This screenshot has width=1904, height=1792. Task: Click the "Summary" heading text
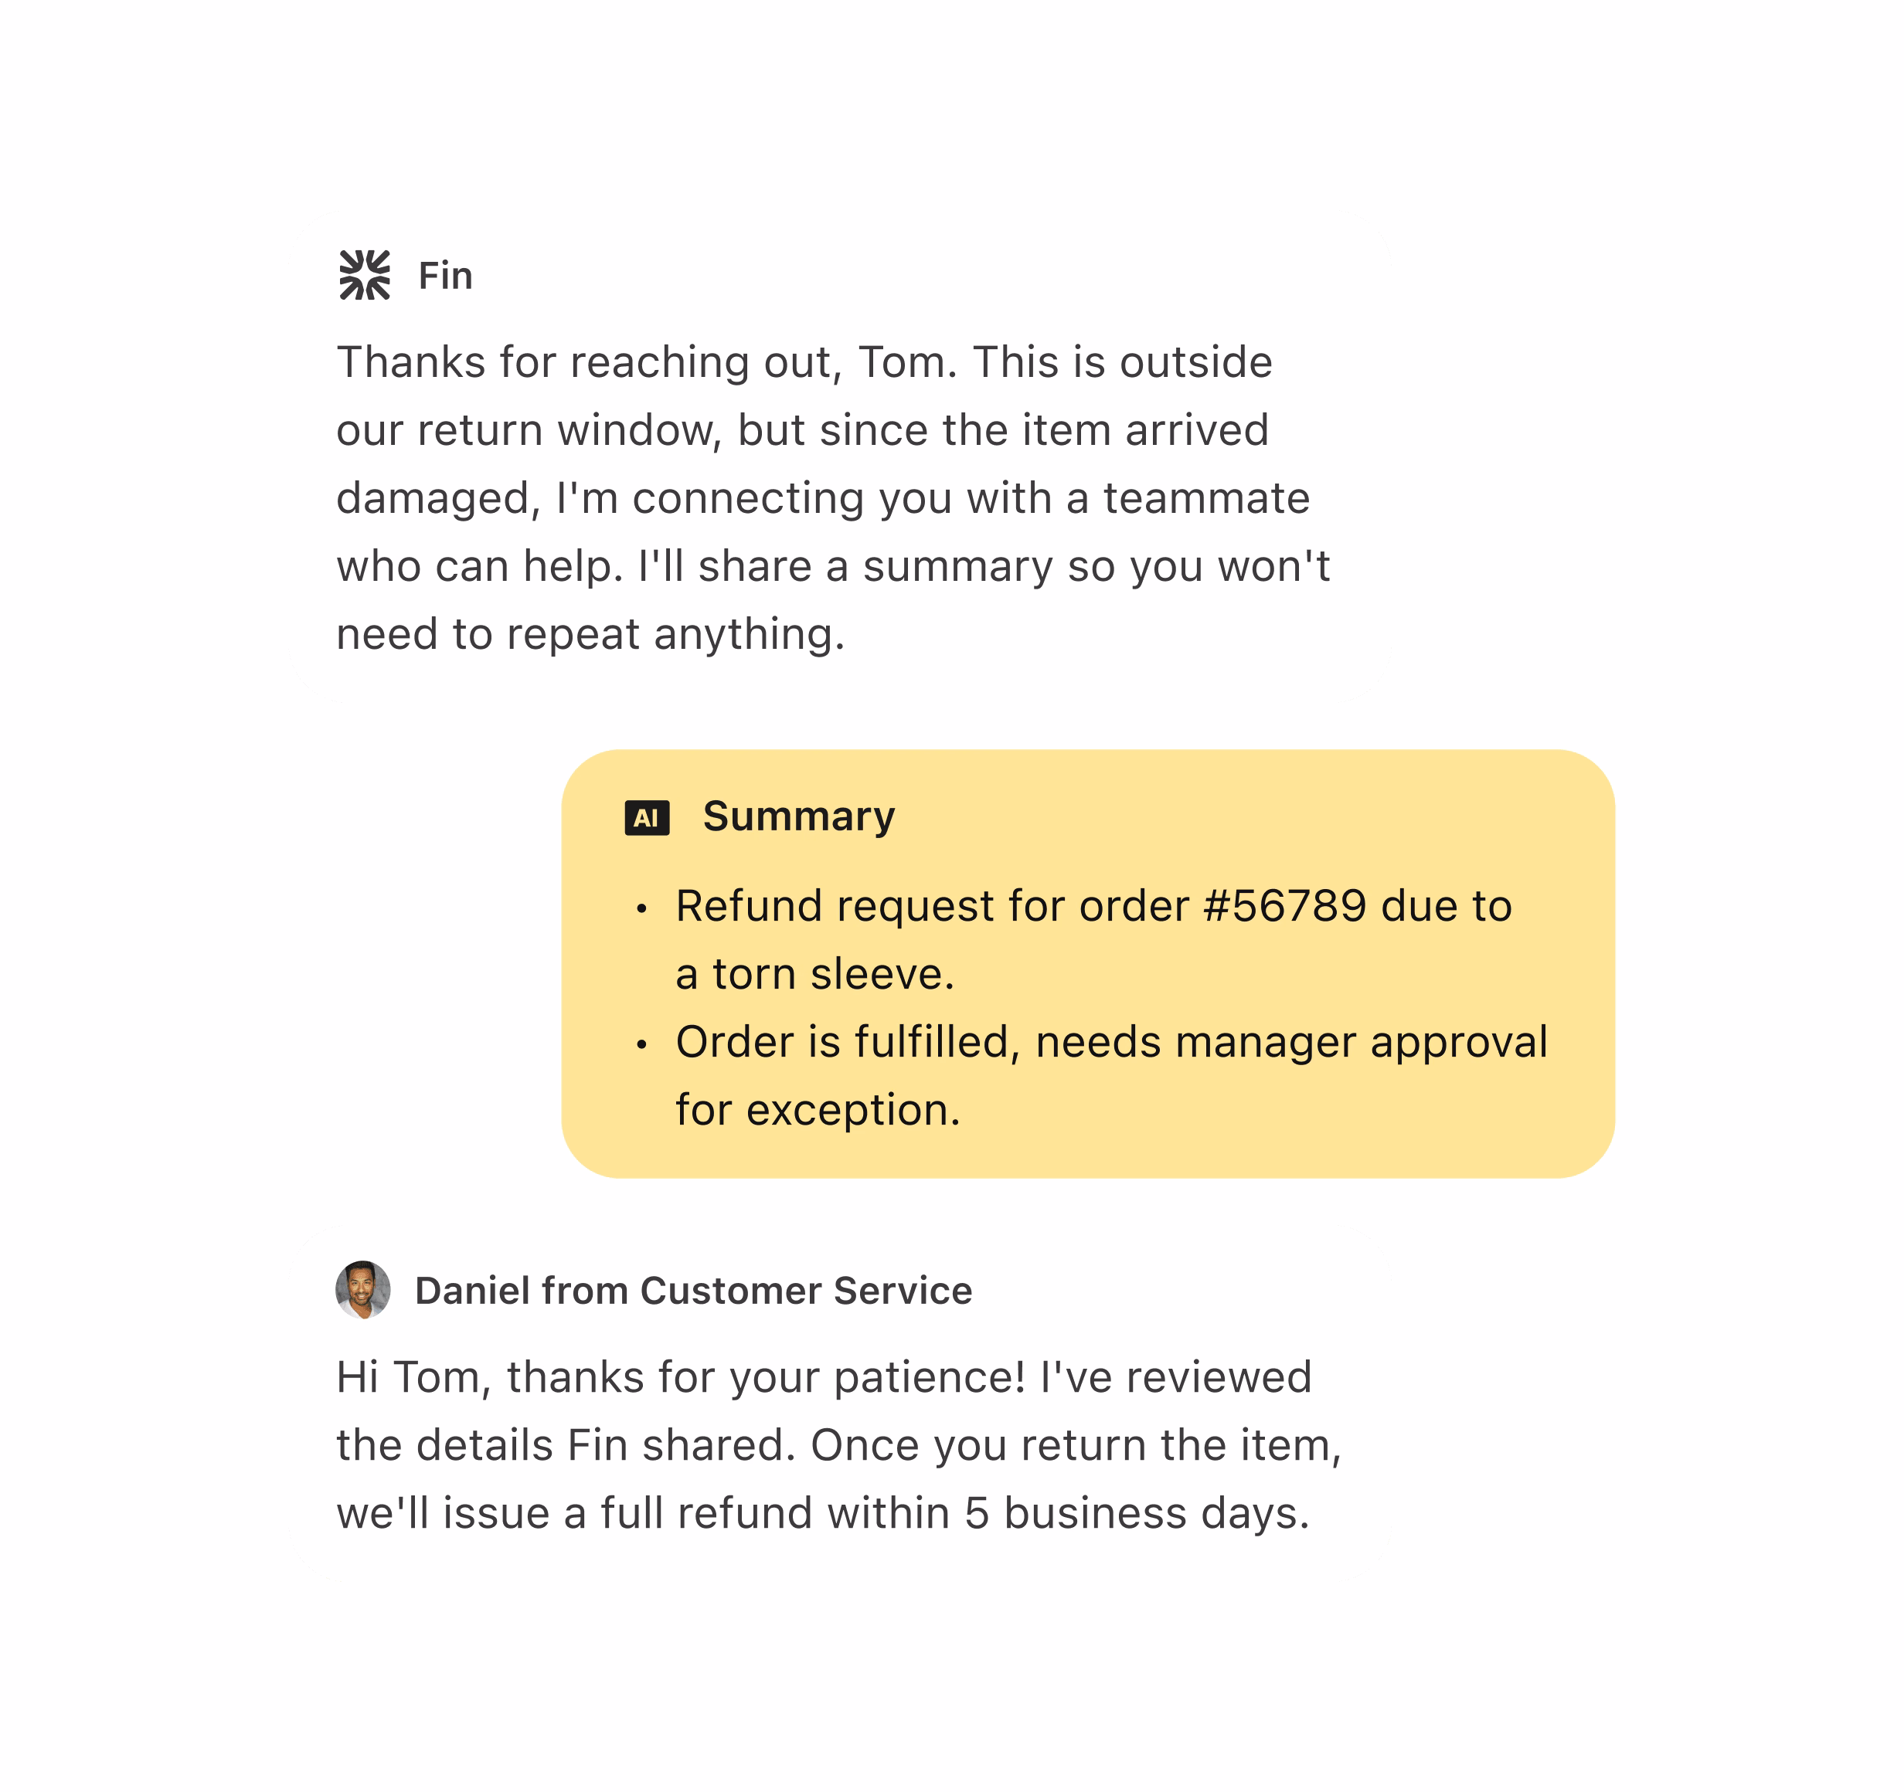point(799,816)
